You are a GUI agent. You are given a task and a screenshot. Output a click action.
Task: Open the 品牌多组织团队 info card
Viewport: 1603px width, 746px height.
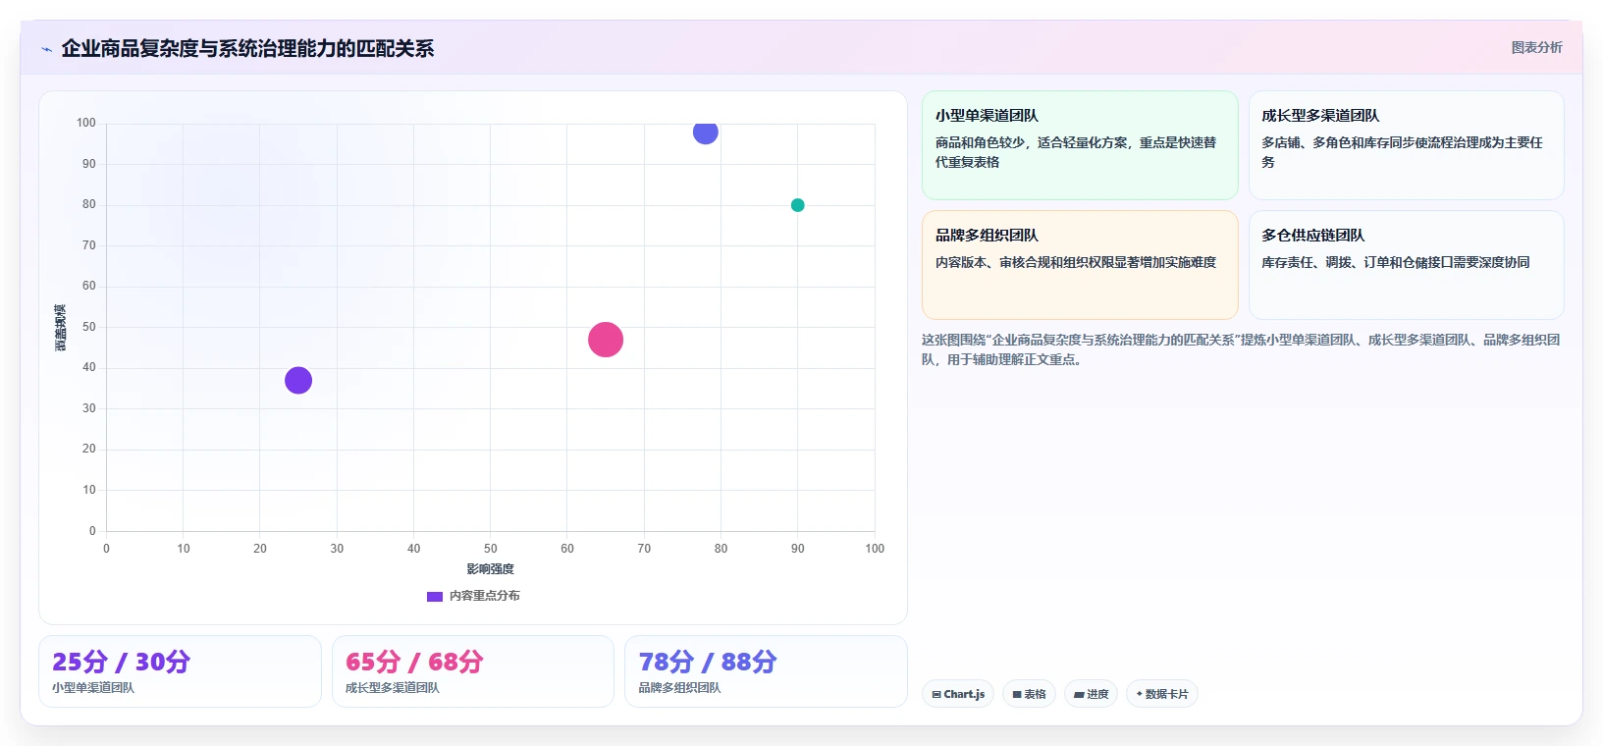coord(1080,265)
